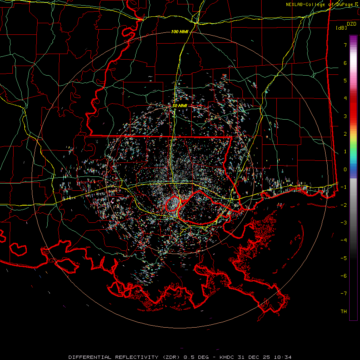The width and height of the screenshot is (360, 360).
Task: Click the TH threshold label on the legend
Action: click(x=344, y=311)
